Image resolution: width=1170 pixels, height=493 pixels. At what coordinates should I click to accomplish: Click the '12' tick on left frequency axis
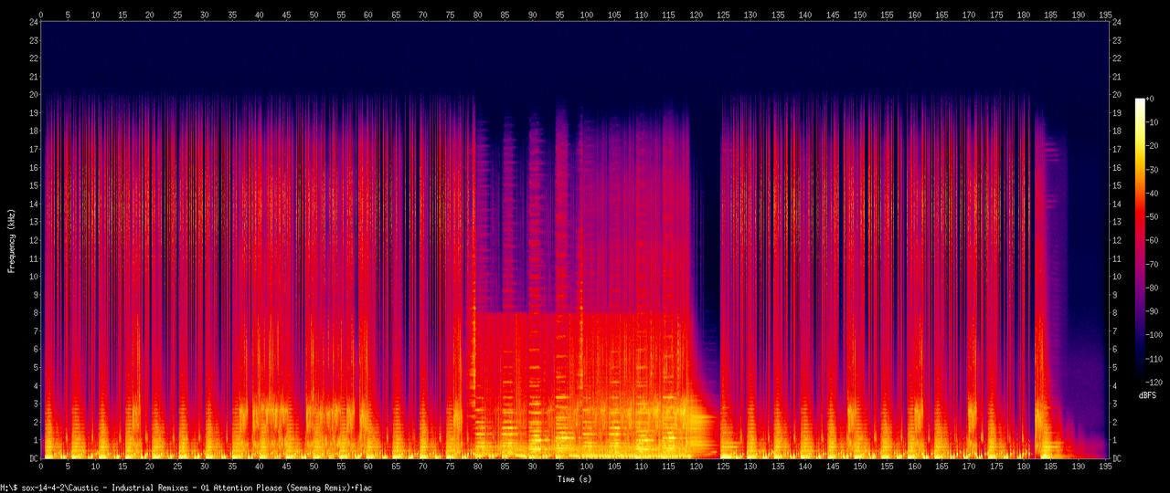32,240
